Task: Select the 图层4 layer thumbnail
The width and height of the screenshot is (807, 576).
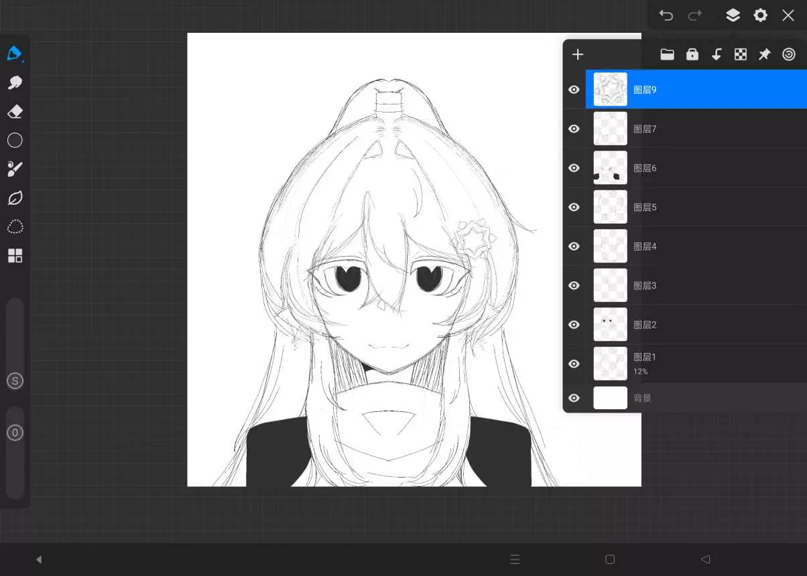Action: [610, 246]
